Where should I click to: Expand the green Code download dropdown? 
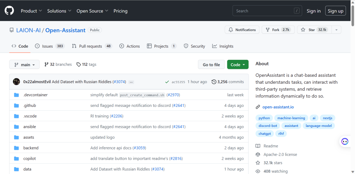pyautogui.click(x=237, y=65)
